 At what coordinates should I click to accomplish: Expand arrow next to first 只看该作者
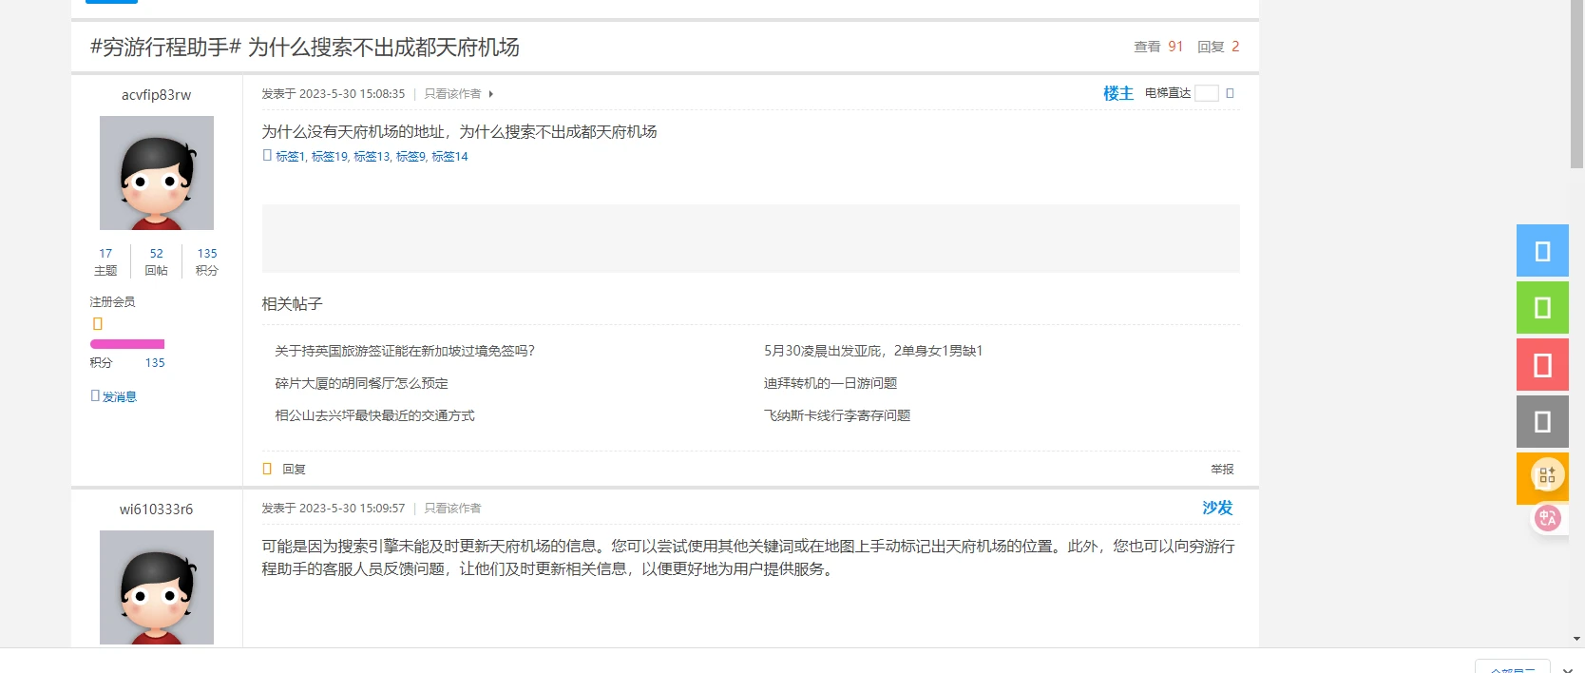tap(490, 94)
